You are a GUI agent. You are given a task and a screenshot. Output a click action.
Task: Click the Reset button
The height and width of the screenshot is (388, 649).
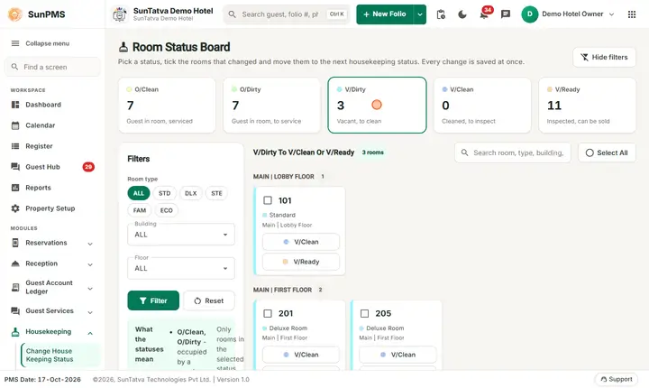coord(209,300)
